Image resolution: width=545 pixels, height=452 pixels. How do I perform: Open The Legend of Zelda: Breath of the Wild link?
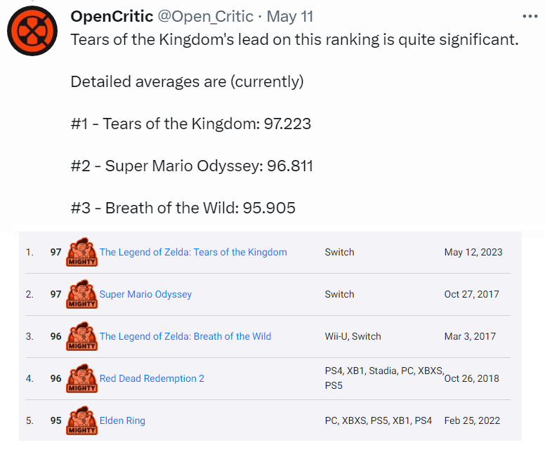[x=185, y=336]
